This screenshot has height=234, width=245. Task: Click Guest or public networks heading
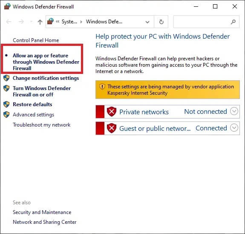pos(155,129)
